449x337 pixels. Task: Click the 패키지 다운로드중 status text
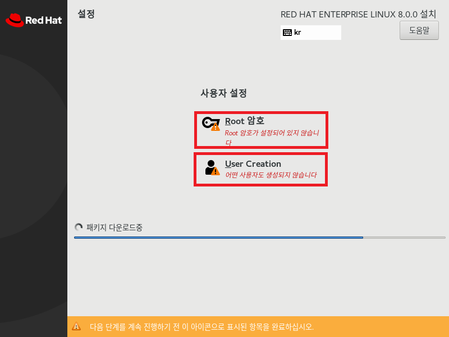coord(114,227)
